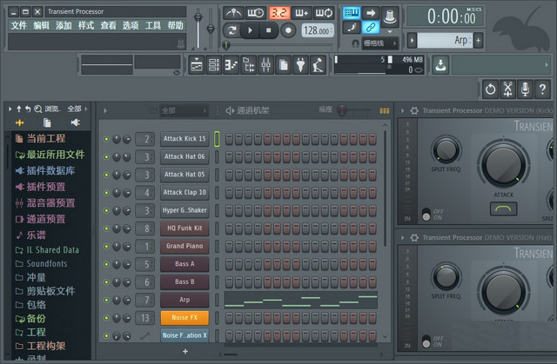Expand the channel rack options arrow
557x364 pixels.
(105, 110)
